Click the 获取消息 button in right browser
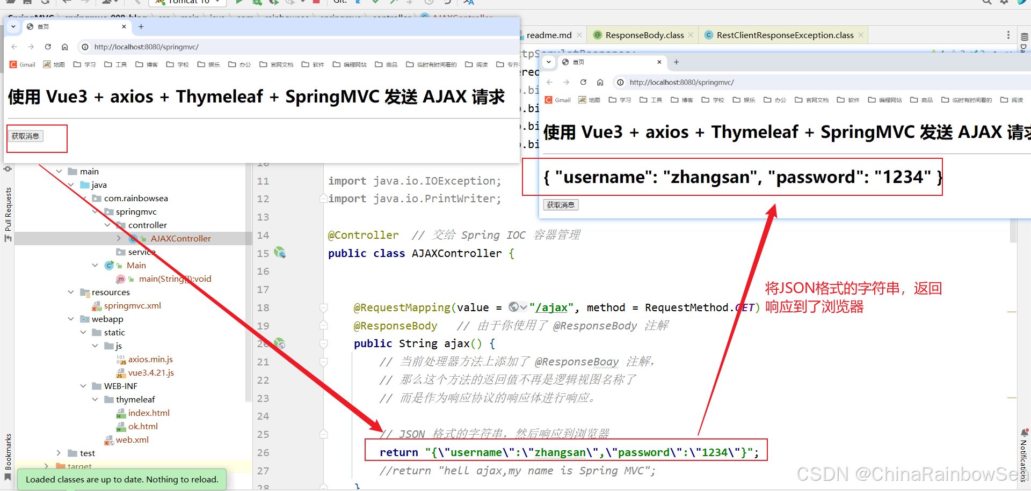The height and width of the screenshot is (491, 1031). (x=561, y=204)
